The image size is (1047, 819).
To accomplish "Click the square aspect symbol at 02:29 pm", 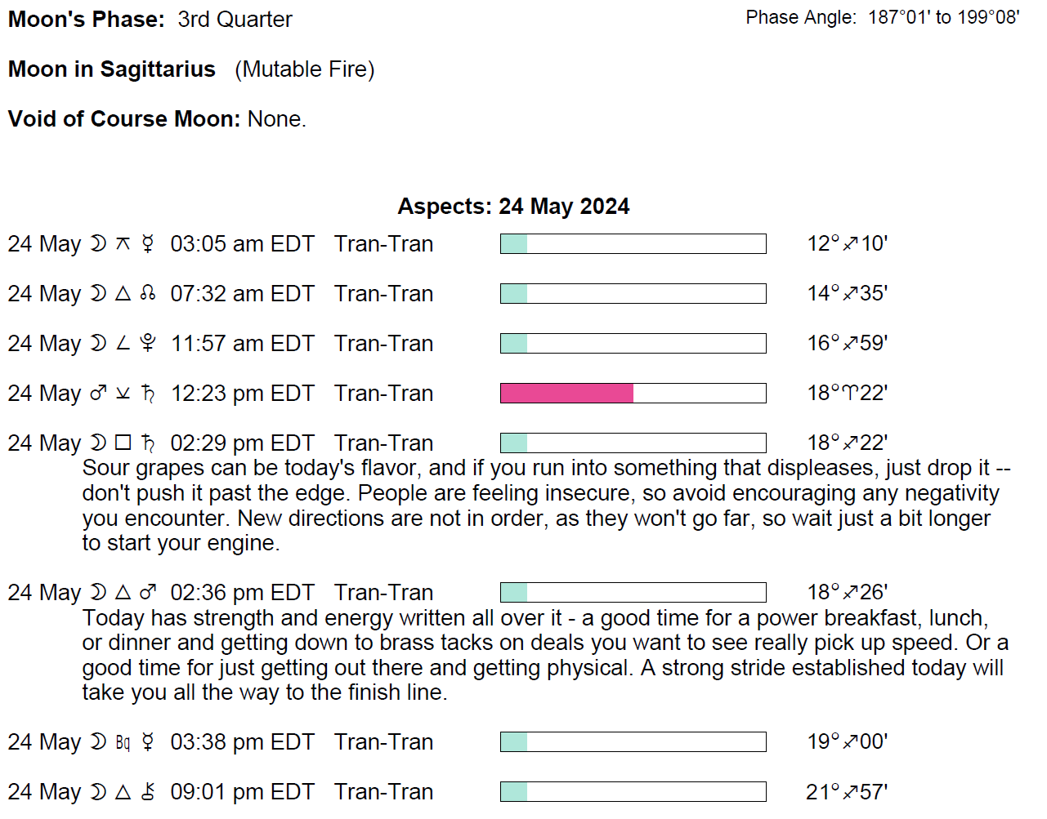I will [x=123, y=443].
